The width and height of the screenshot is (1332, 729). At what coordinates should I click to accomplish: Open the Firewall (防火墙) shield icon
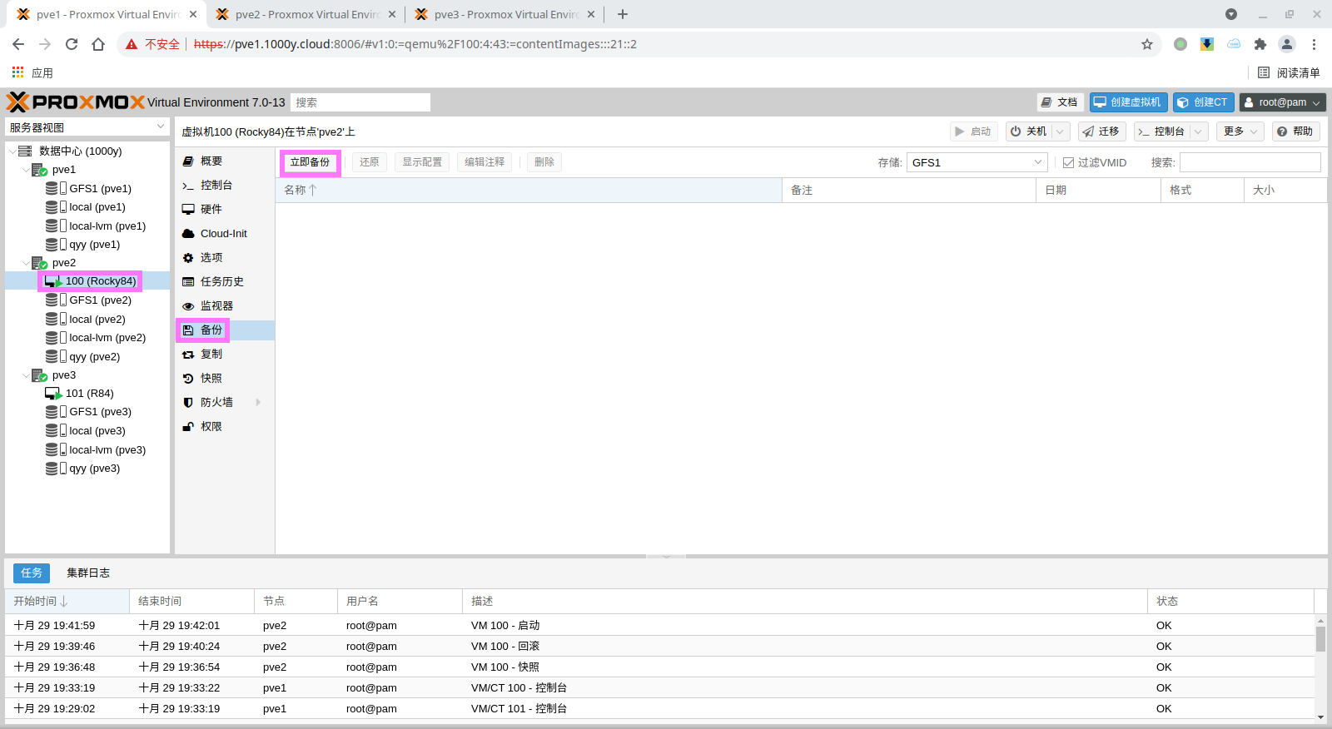[x=188, y=403]
